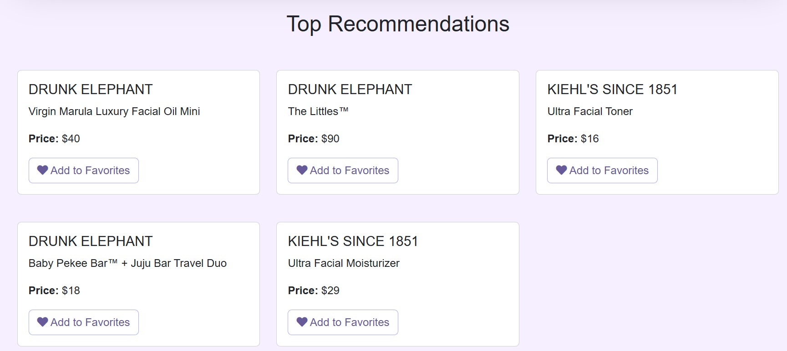Click the $90 price on The Littles card
The image size is (787, 351).
click(x=330, y=139)
